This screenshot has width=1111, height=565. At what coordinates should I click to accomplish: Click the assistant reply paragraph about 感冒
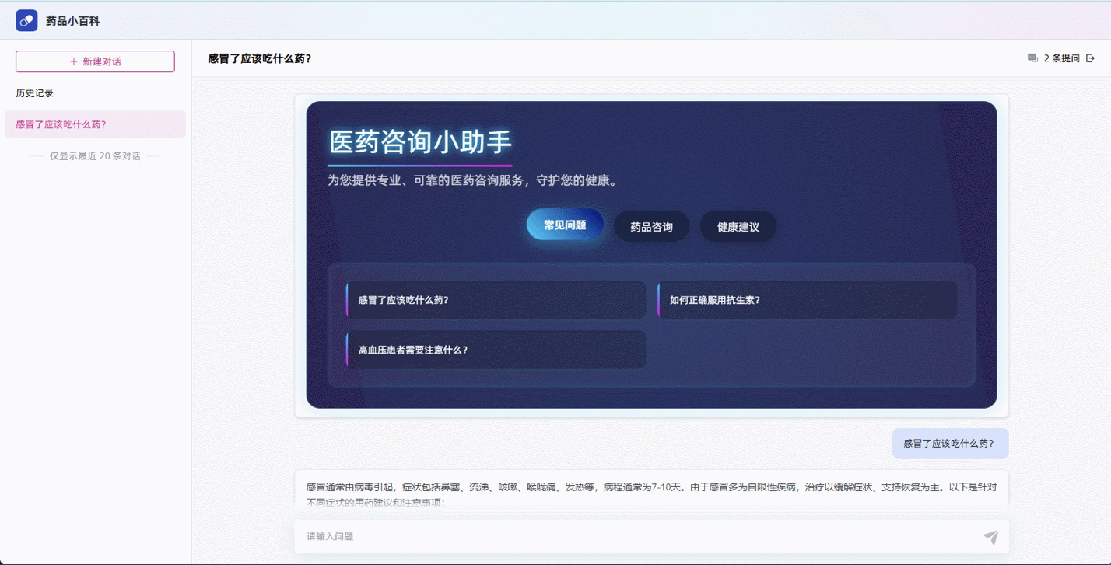[651, 494]
